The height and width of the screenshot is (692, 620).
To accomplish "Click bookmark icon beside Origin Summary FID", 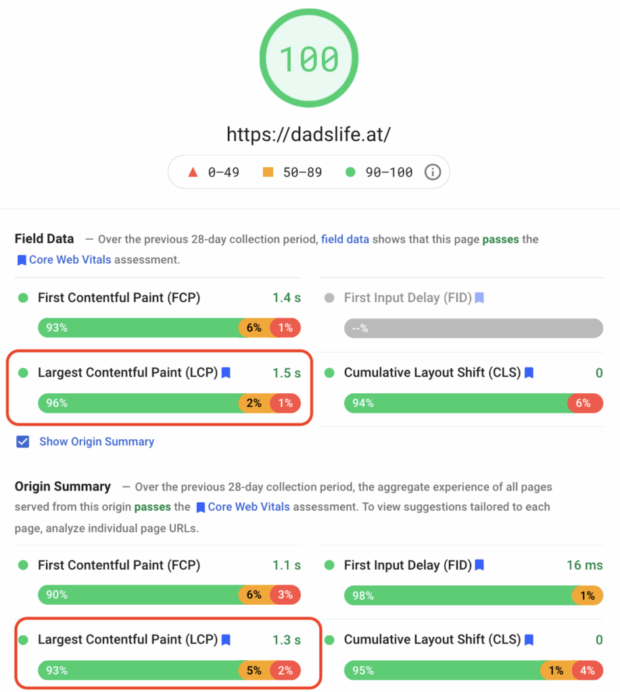I will click(x=479, y=565).
